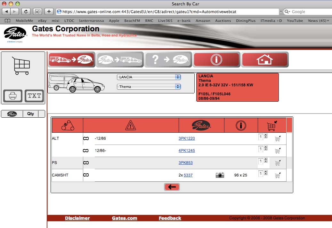View photo for CAMSHT belt
This screenshot has height=228, width=332.
point(220,175)
